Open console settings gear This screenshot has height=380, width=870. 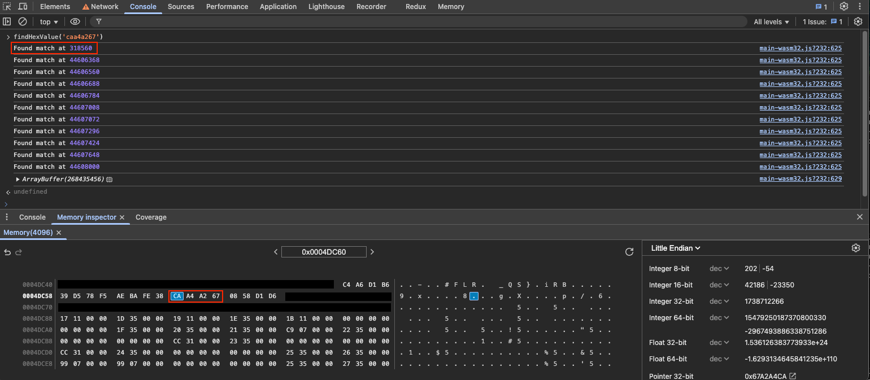(x=858, y=21)
